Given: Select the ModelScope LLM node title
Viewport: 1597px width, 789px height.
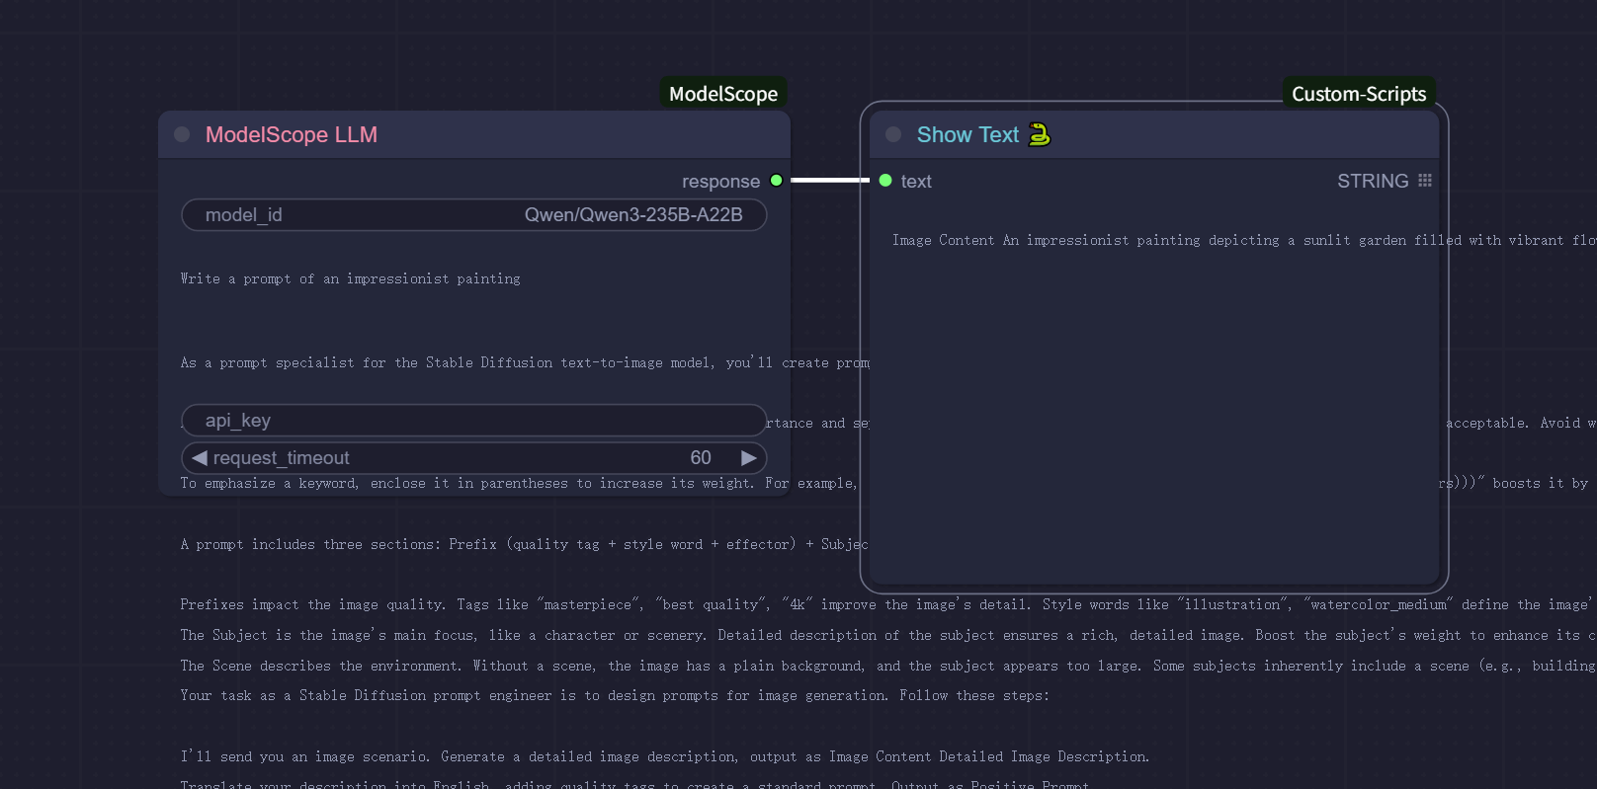Looking at the screenshot, I should pos(292,135).
